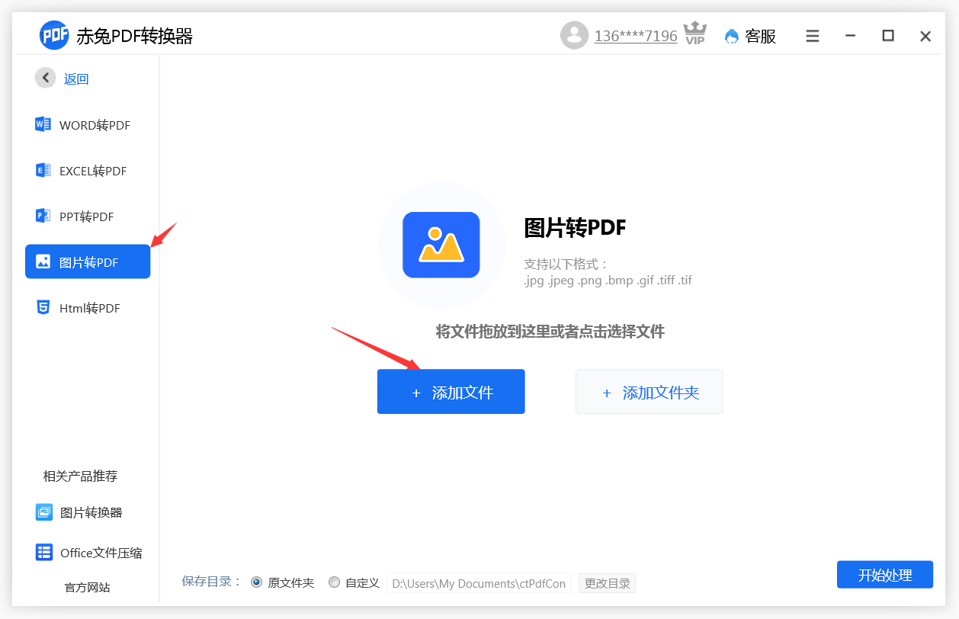The width and height of the screenshot is (959, 619).
Task: Click the large image-to-PDF illustration
Action: [x=441, y=245]
